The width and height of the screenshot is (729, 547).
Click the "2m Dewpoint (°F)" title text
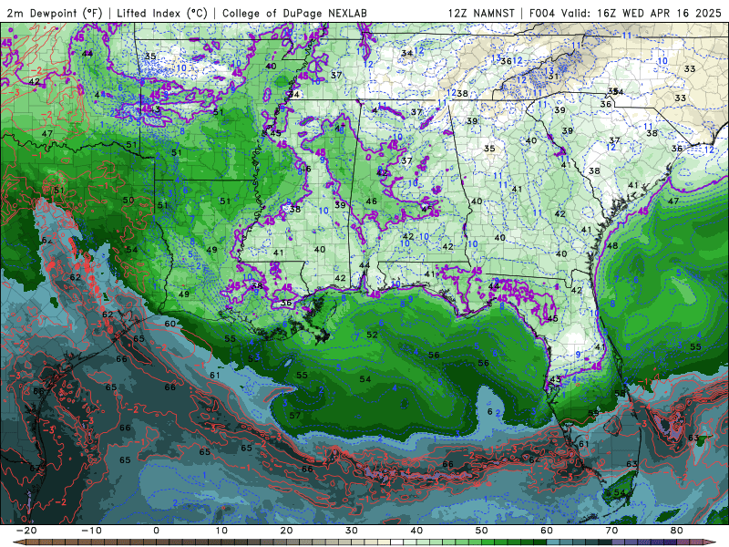click(x=55, y=13)
